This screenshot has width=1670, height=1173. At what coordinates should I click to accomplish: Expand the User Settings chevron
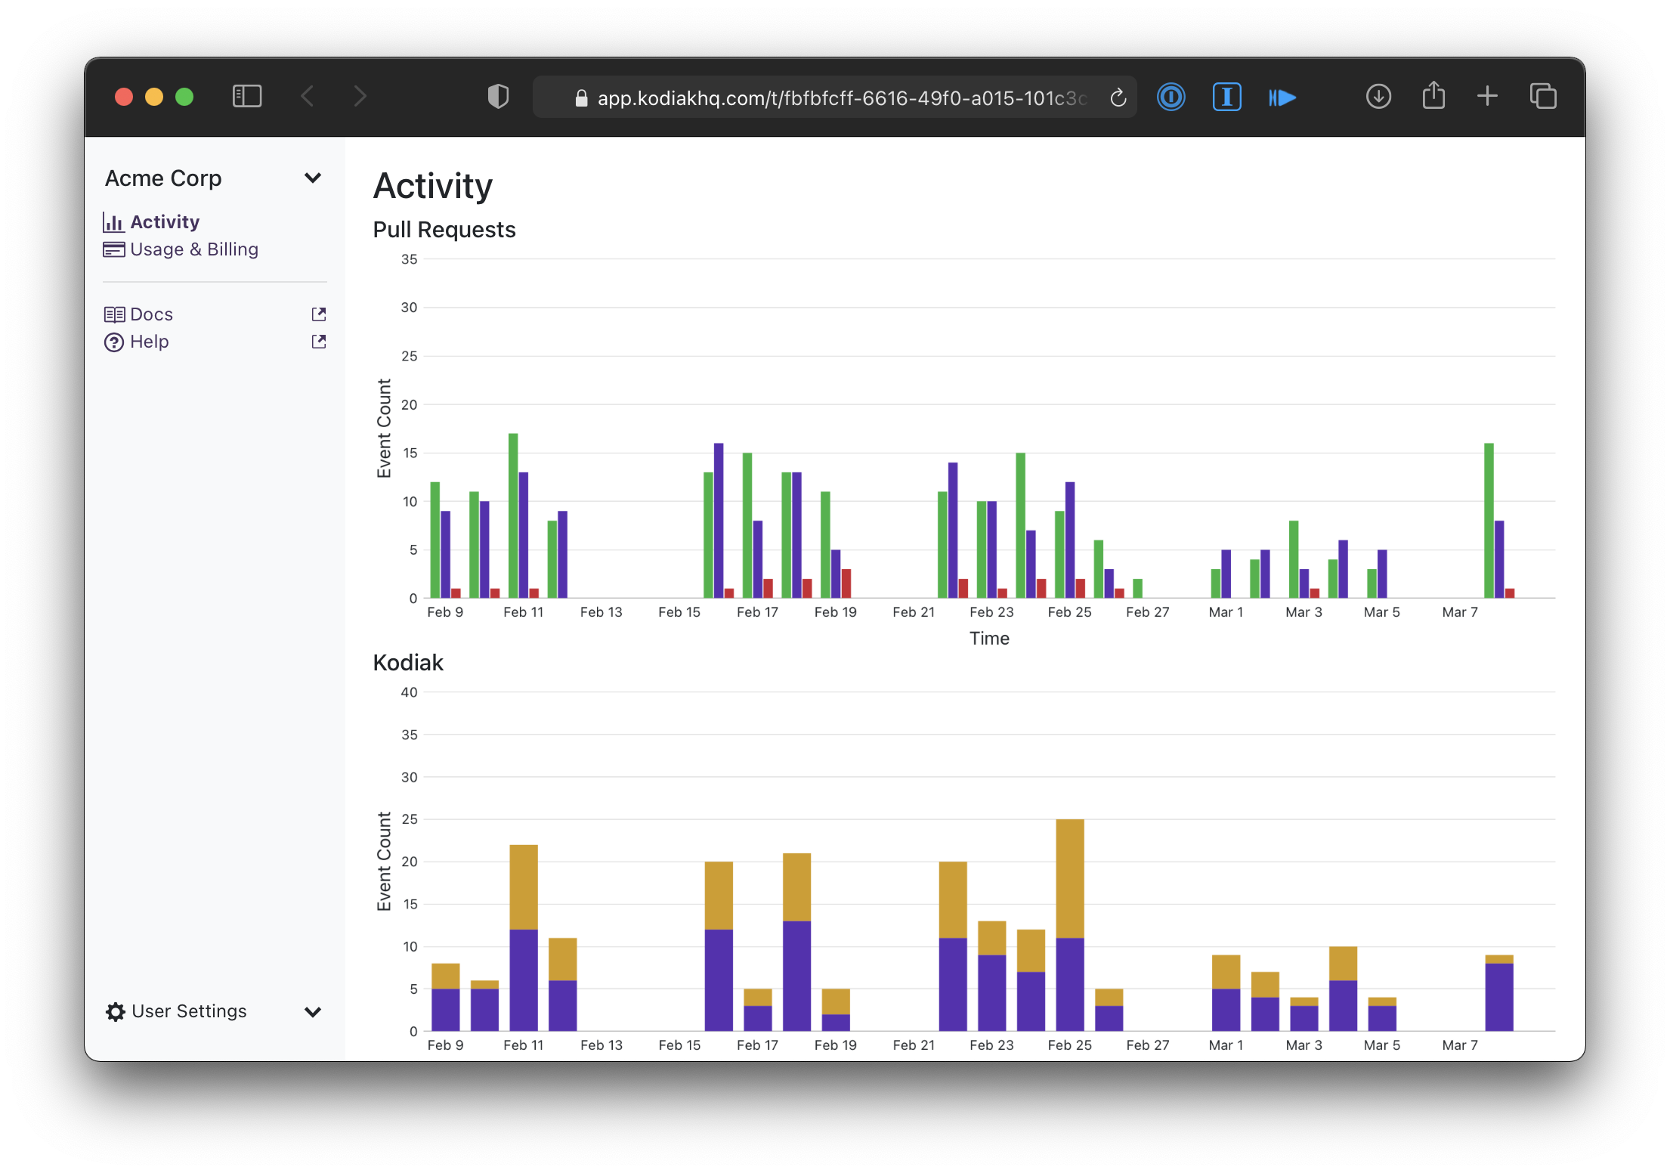(313, 1012)
